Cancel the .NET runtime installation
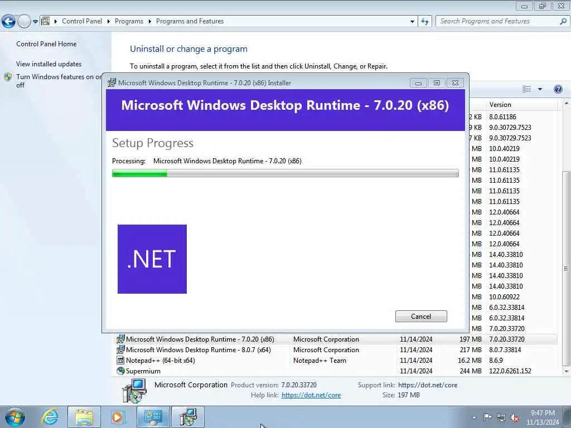The height and width of the screenshot is (428, 571). [421, 317]
